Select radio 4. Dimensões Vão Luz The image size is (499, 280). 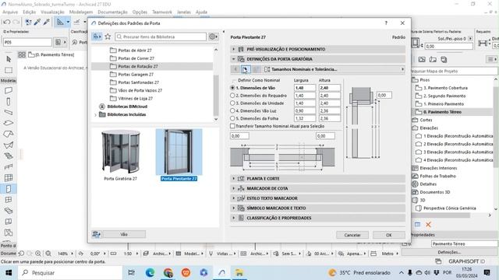point(232,110)
